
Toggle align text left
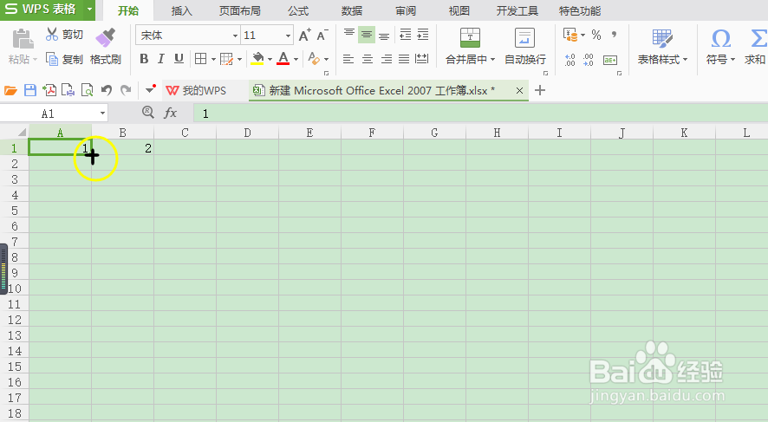348,59
